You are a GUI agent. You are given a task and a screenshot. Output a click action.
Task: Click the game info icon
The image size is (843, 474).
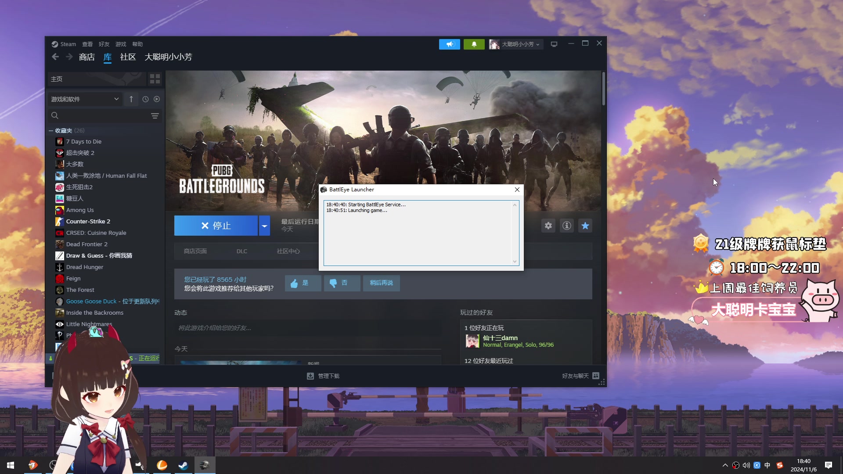point(567,226)
